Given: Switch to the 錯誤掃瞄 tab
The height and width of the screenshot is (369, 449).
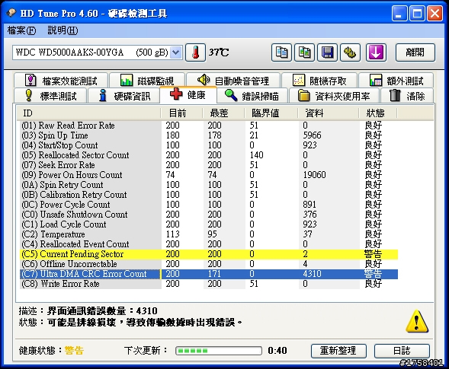Looking at the screenshot, I should (x=252, y=95).
